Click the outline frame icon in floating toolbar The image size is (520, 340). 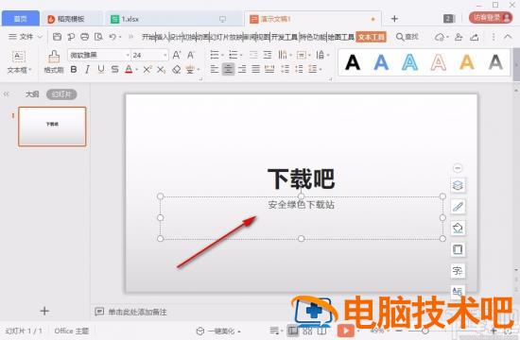pyautogui.click(x=458, y=249)
